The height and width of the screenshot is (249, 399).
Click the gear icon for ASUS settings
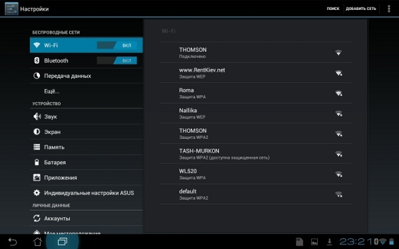pos(37,193)
